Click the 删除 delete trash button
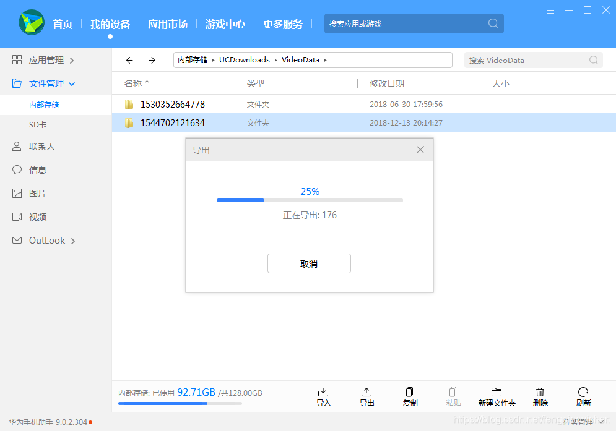This screenshot has width=616, height=431. pyautogui.click(x=540, y=397)
